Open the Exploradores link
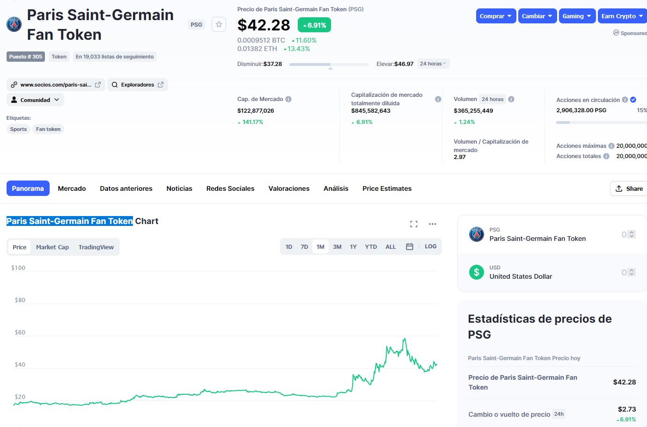The height and width of the screenshot is (427, 647). (x=138, y=85)
